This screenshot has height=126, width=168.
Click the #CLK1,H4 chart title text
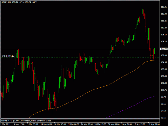pyautogui.click(x=6, y=2)
